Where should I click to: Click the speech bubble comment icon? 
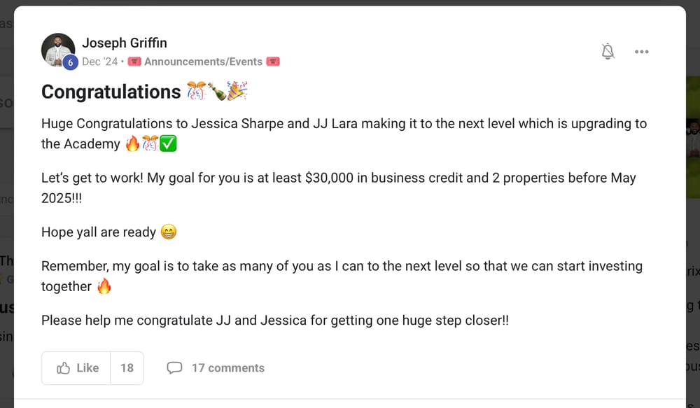tap(174, 368)
